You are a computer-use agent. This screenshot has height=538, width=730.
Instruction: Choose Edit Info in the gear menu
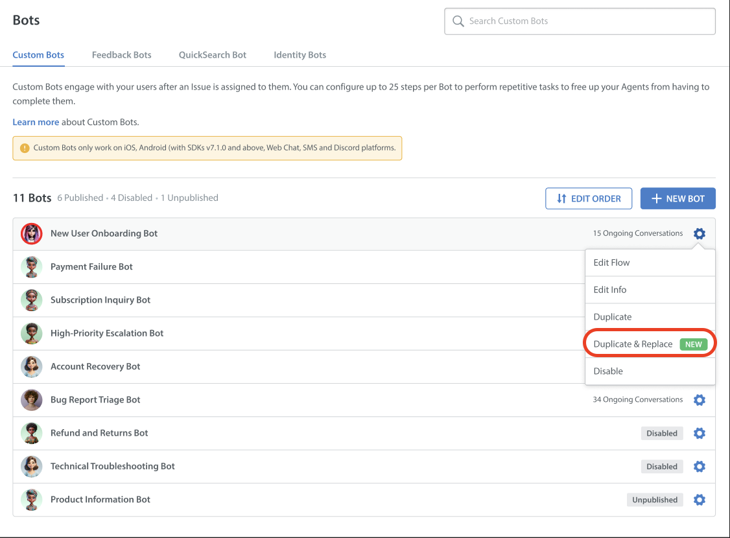point(610,290)
